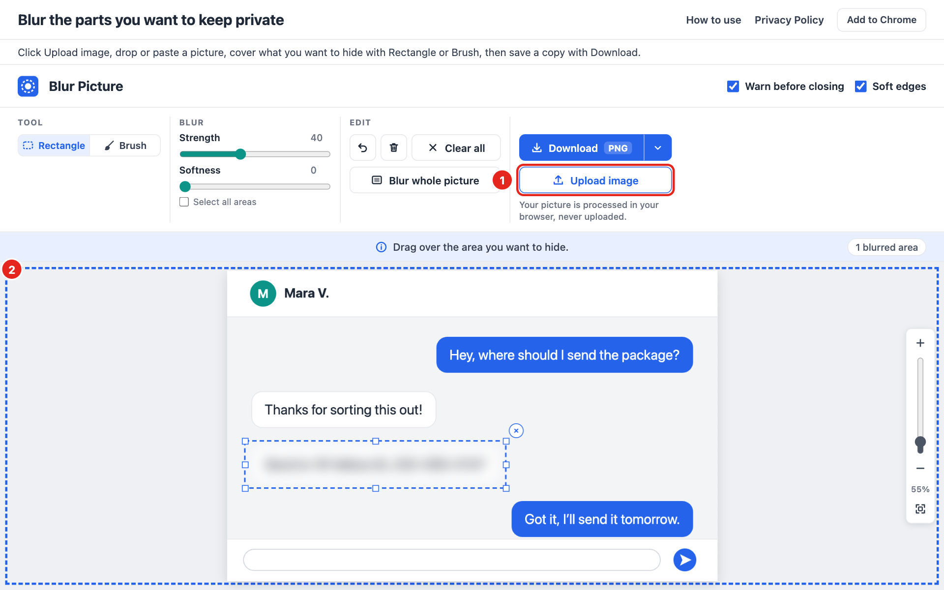Click the blurred rectangle in the chat
The height and width of the screenshot is (590, 944).
coord(376,465)
